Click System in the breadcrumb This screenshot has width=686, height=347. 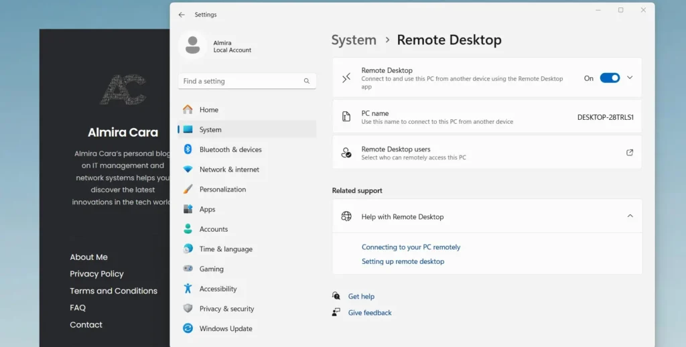pyautogui.click(x=354, y=40)
